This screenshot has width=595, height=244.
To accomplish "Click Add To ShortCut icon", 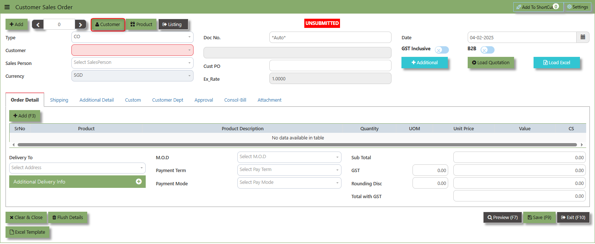I will pyautogui.click(x=518, y=7).
